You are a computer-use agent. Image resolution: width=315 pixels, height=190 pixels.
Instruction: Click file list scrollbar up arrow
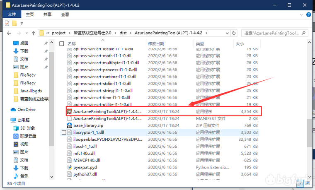pyautogui.click(x=309, y=42)
